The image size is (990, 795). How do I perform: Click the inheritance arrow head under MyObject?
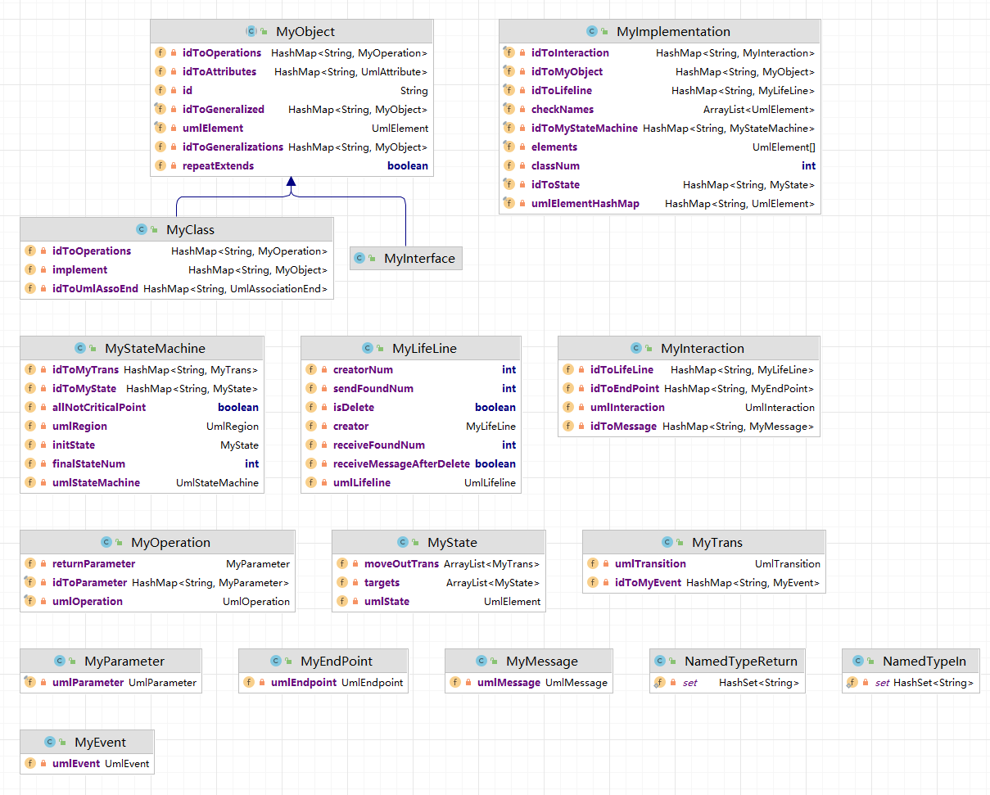[291, 183]
